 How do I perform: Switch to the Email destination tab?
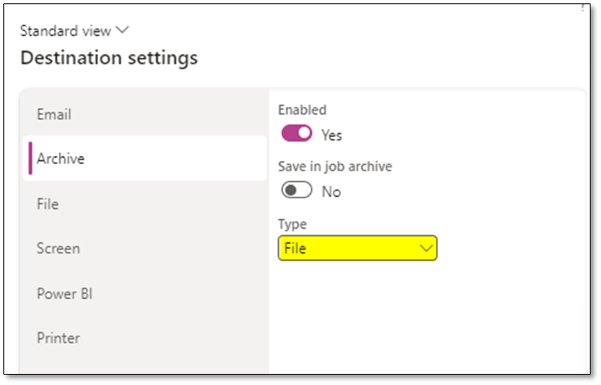click(x=54, y=115)
